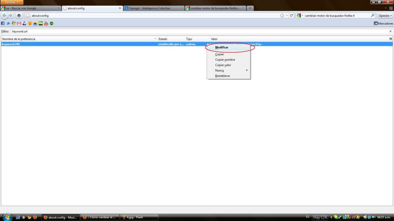394x221 pixels.
Task: Choose Restablecer from the context menu
Action: [222, 76]
